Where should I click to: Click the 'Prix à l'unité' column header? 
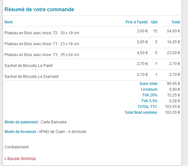click(137, 22)
